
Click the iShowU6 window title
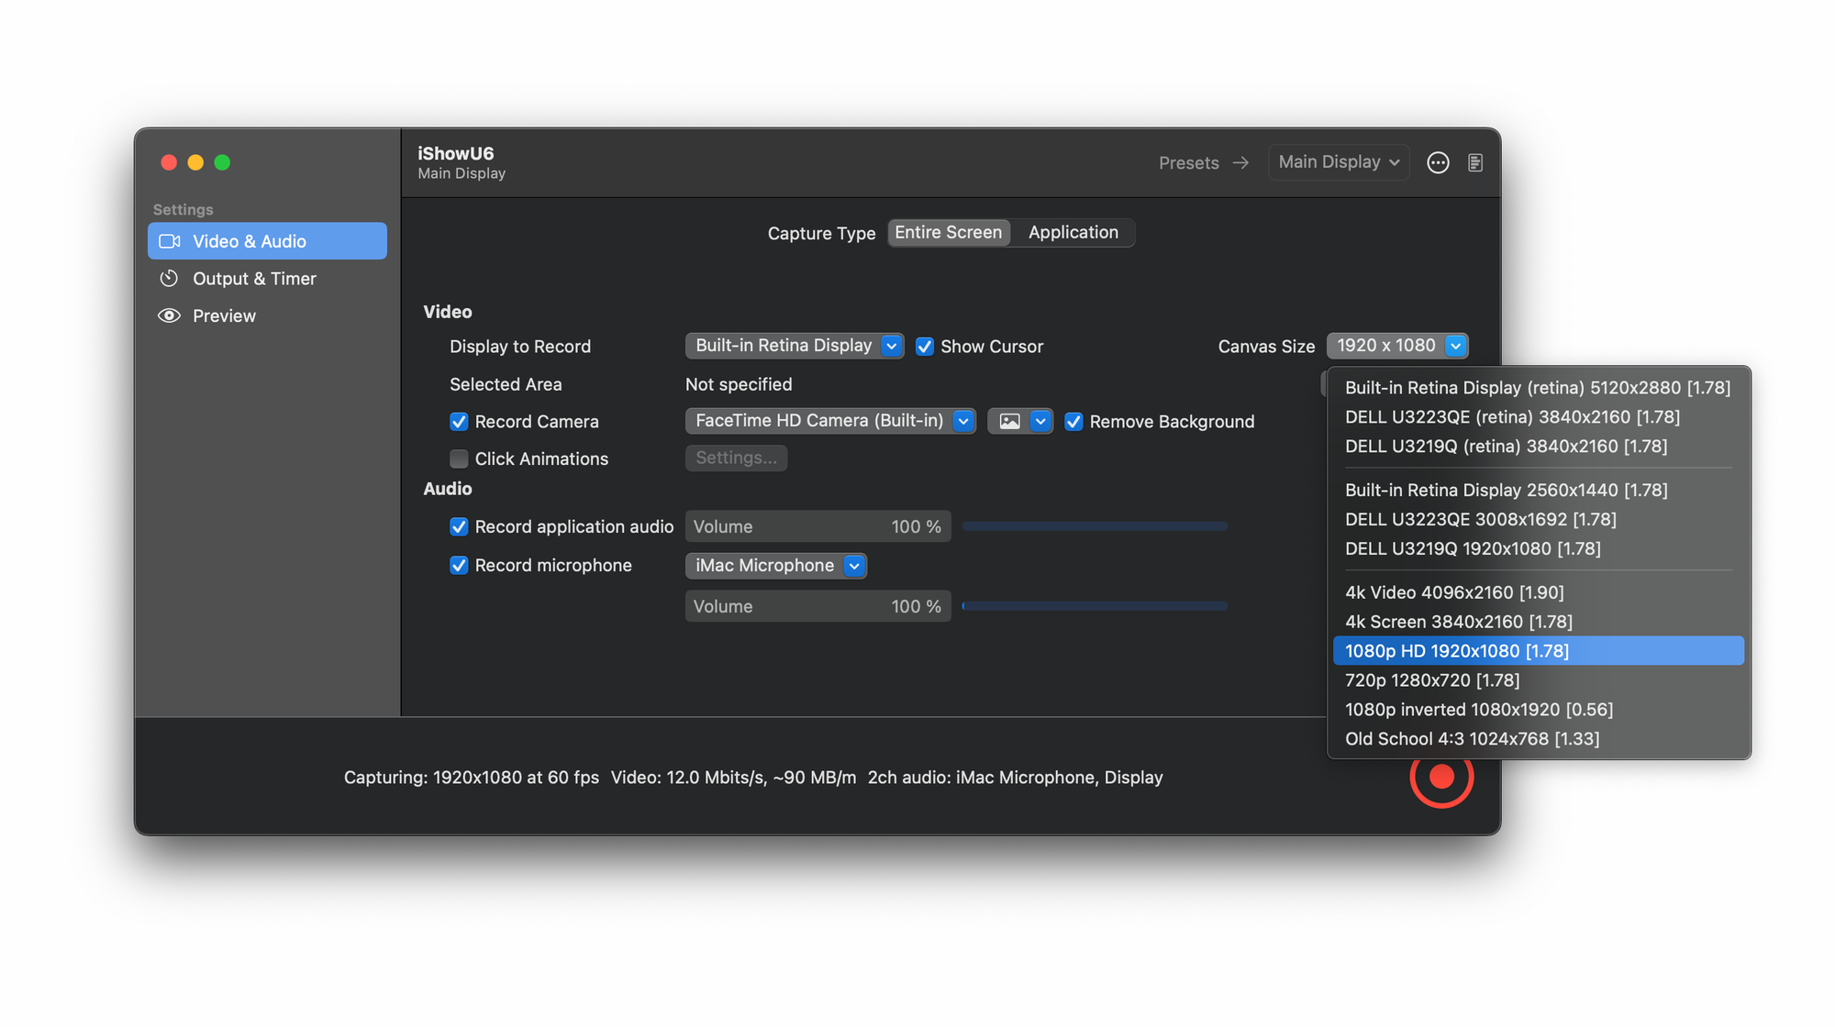456,153
